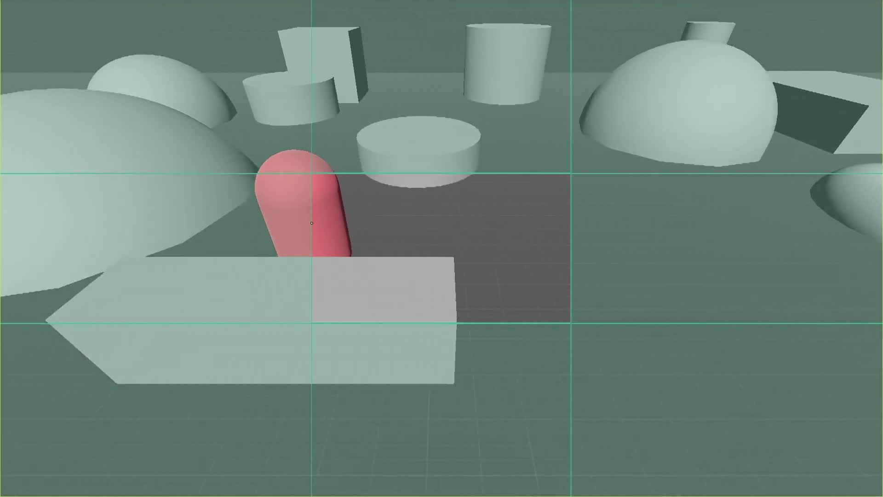Image resolution: width=883 pixels, height=497 pixels.
Task: Click the small cylinder atop right dome
Action: pyautogui.click(x=708, y=31)
